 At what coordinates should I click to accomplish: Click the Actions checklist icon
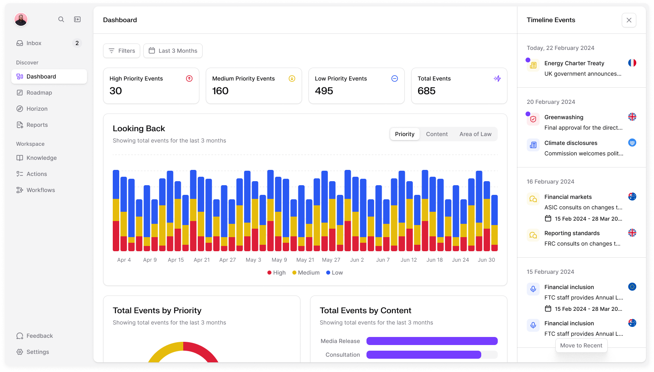click(x=20, y=174)
